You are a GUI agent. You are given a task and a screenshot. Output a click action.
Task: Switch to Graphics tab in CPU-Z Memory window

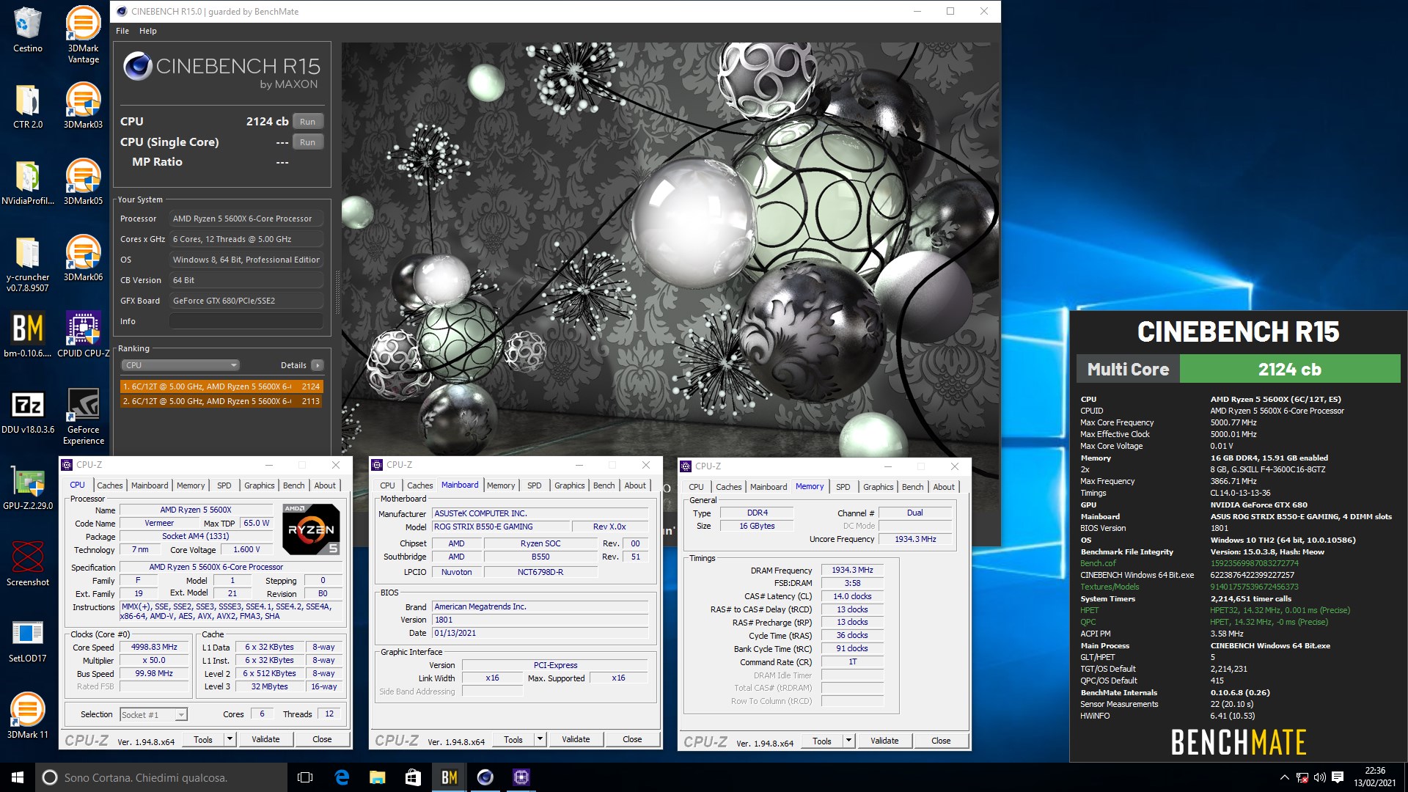click(878, 487)
